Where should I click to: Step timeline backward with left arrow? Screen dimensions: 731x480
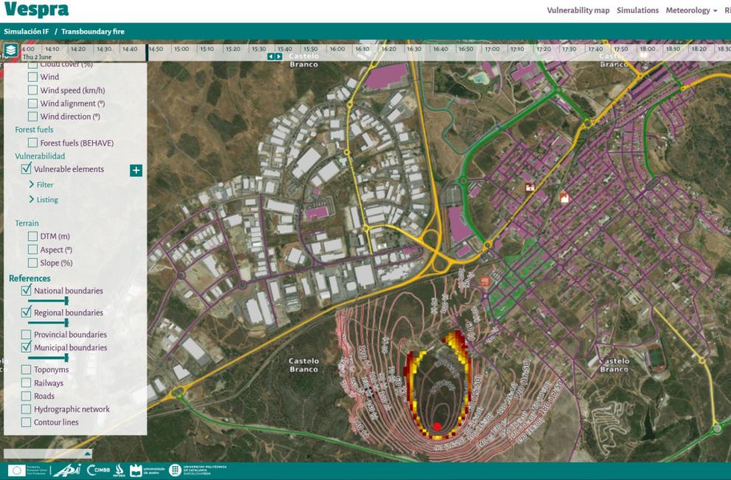click(271, 57)
